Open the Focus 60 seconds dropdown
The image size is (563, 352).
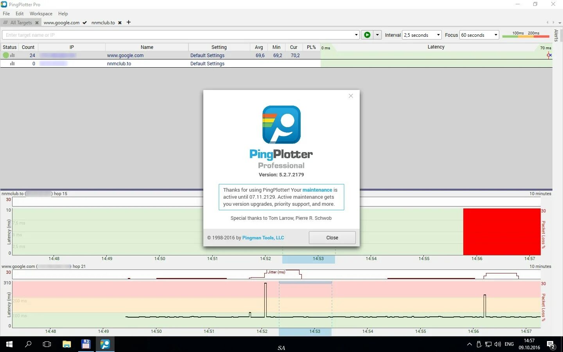(x=479, y=35)
